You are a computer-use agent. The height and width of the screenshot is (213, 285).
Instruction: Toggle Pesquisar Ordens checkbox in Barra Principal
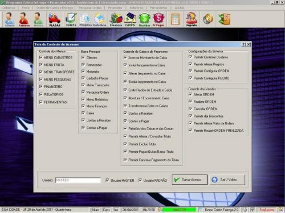coord(83,92)
